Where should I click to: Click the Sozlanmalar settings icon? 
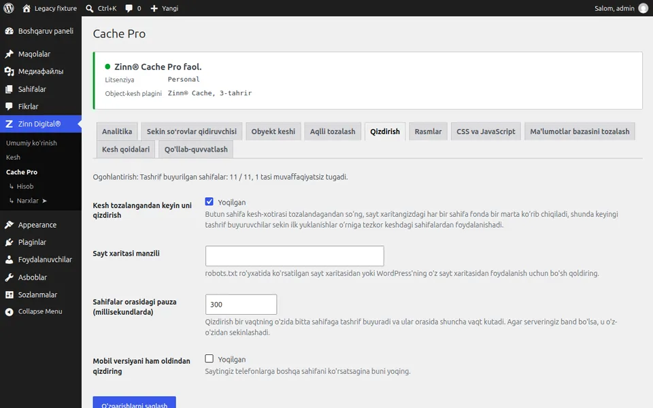click(x=9, y=294)
